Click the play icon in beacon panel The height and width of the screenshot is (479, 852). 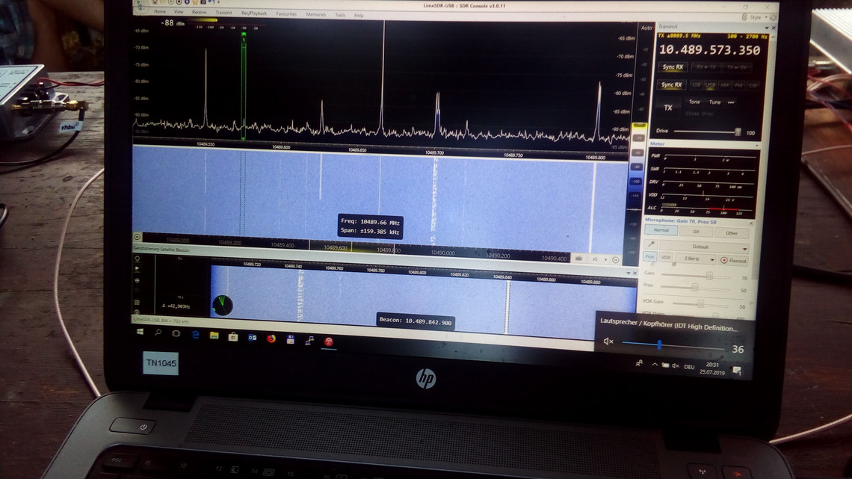pyautogui.click(x=137, y=269)
